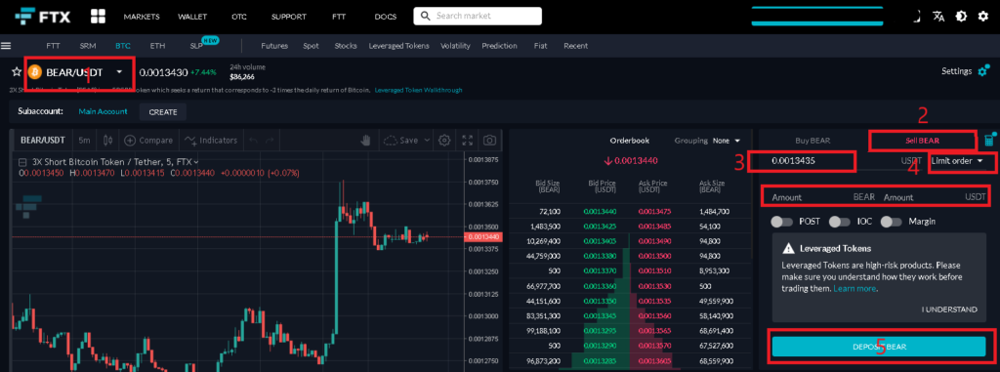Switch to the Sell BEAR tab
1000x372 pixels.
(x=922, y=141)
